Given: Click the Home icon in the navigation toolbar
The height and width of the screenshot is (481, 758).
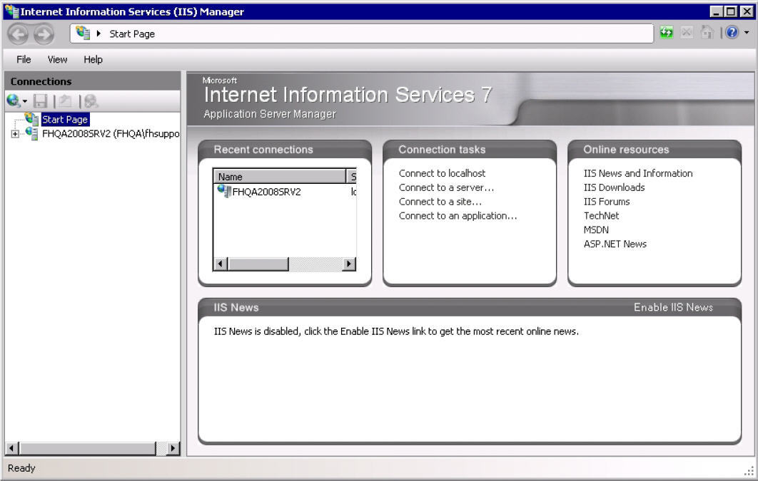Looking at the screenshot, I should [707, 33].
